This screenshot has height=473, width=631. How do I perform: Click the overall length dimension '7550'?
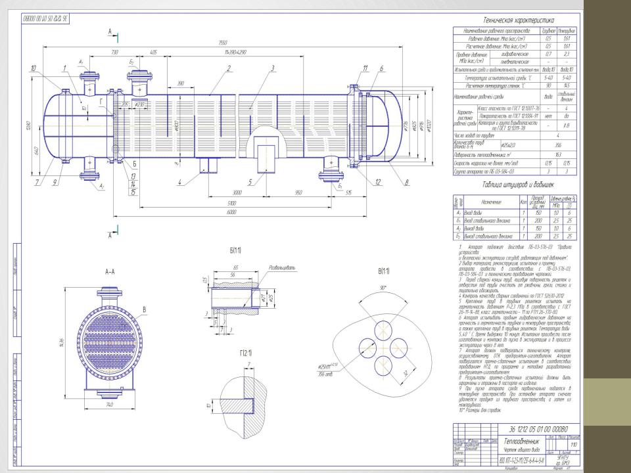223,43
